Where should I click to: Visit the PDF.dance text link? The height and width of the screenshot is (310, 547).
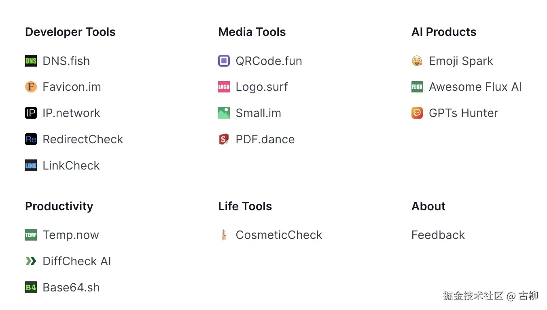265,139
